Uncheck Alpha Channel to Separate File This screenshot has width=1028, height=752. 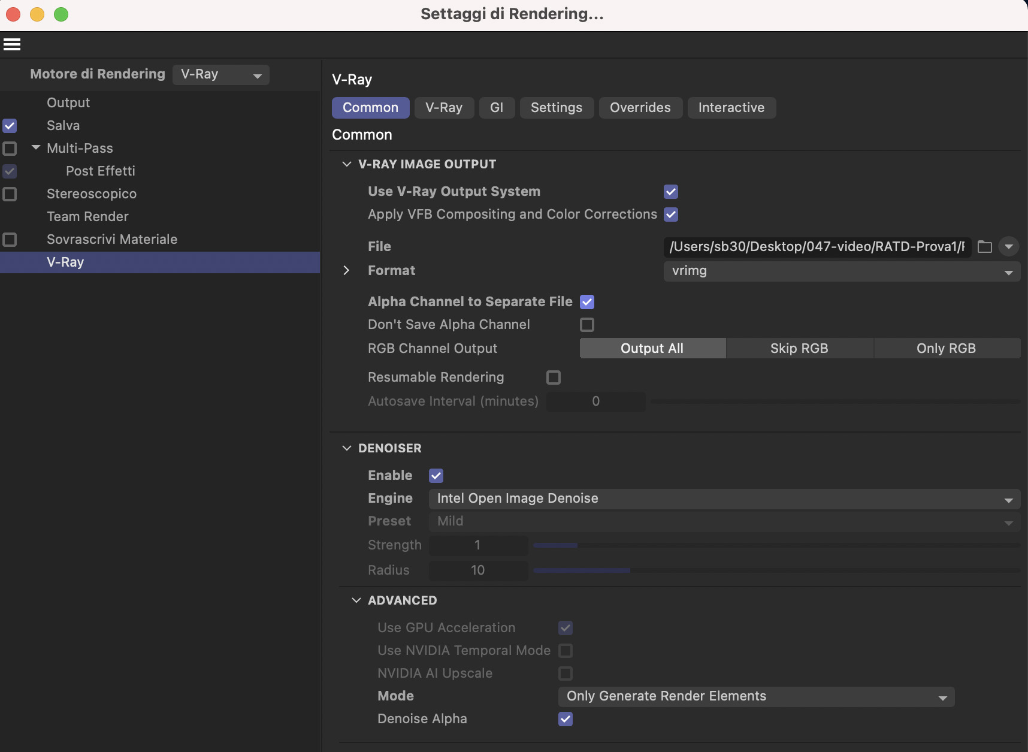click(587, 302)
